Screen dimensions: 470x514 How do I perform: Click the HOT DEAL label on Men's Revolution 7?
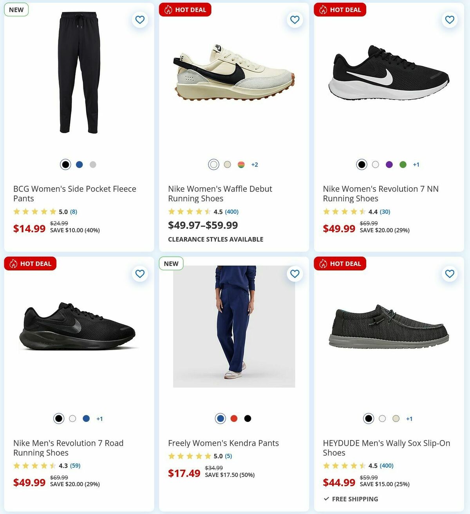[30, 263]
